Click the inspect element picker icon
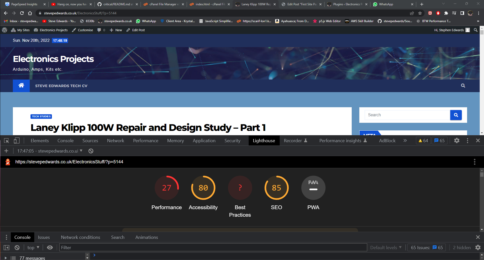484x260 pixels. [x=7, y=141]
